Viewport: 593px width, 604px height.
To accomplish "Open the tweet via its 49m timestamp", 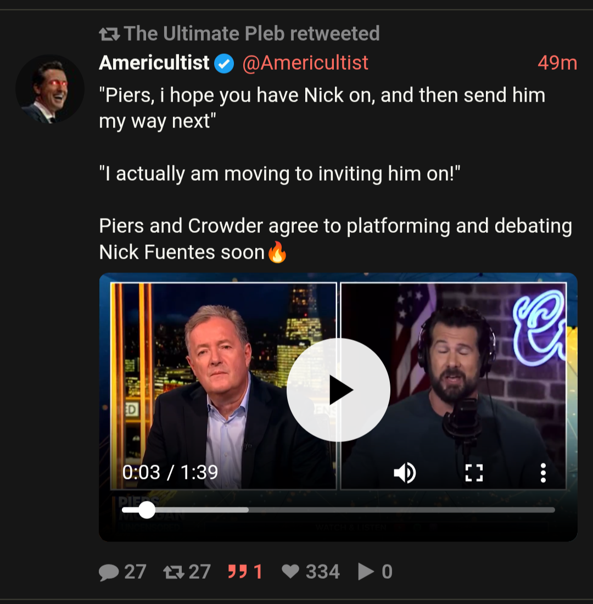I will pos(557,63).
